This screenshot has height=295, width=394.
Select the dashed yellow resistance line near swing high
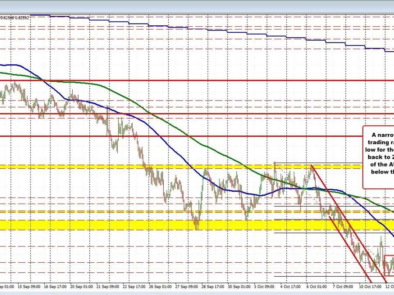coord(131,167)
